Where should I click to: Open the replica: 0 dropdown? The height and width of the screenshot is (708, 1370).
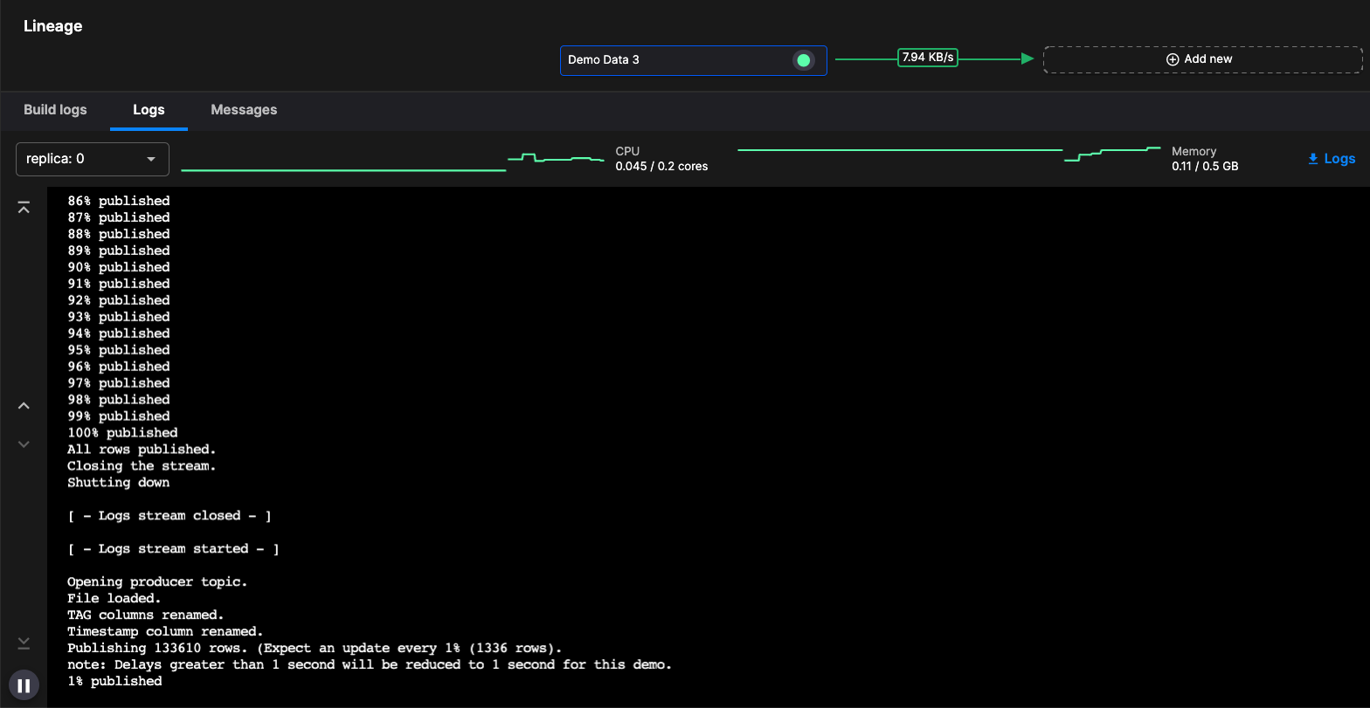pos(92,159)
